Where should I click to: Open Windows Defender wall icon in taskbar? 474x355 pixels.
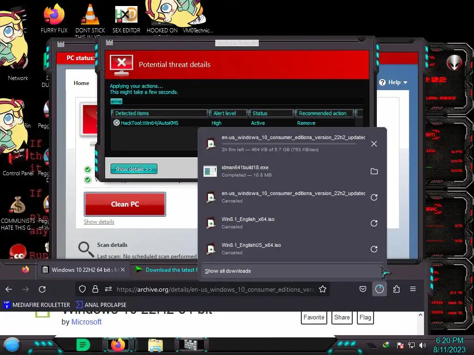tap(191, 345)
